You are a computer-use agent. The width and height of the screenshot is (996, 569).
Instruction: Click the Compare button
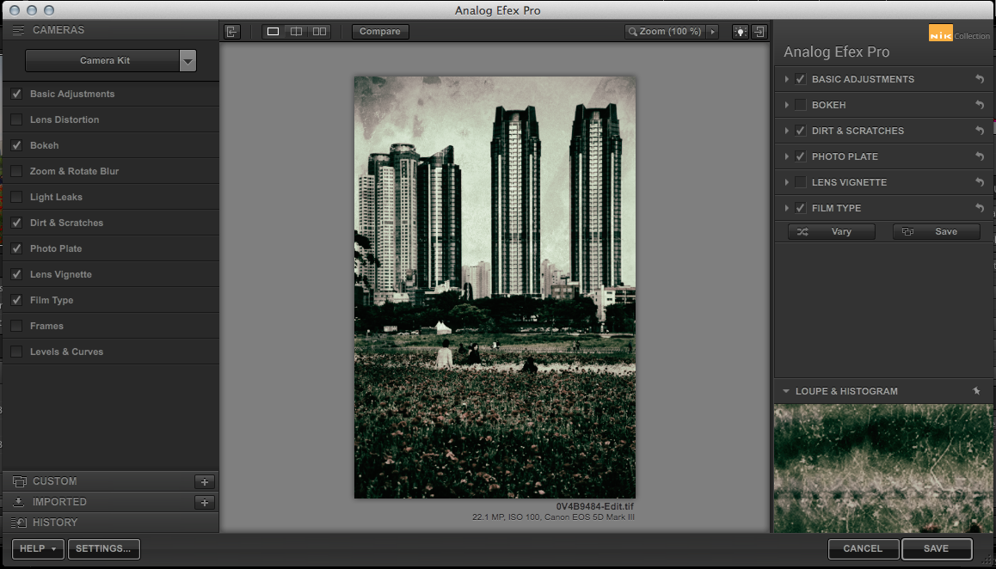pyautogui.click(x=379, y=32)
